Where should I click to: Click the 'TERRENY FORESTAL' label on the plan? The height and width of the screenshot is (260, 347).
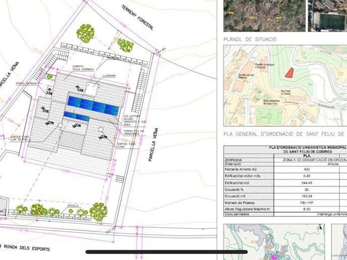pyautogui.click(x=137, y=17)
